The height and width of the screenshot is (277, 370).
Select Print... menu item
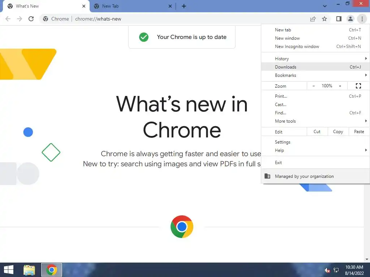coord(315,96)
